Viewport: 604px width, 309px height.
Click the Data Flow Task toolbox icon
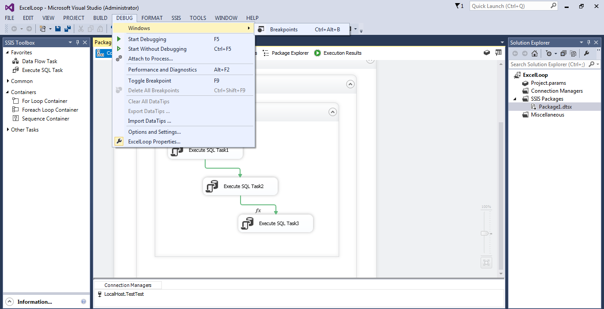pos(16,61)
